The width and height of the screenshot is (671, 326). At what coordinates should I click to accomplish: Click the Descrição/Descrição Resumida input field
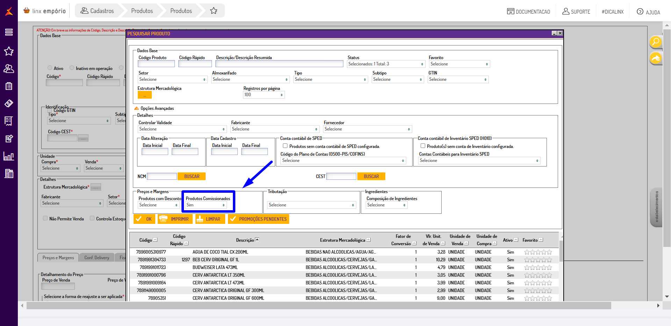tap(279, 64)
